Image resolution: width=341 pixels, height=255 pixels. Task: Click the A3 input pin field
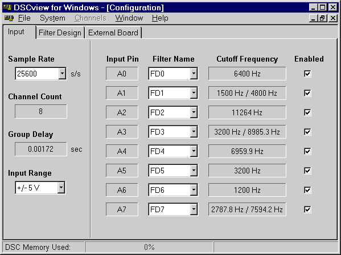[122, 132]
